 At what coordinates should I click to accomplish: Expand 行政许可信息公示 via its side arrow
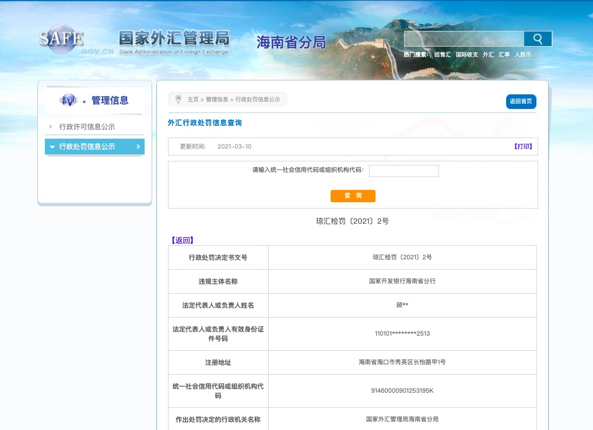click(x=51, y=126)
